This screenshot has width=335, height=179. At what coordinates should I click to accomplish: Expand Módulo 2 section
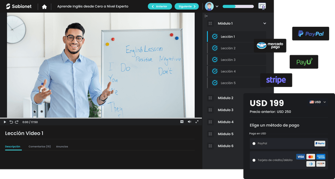point(225,98)
